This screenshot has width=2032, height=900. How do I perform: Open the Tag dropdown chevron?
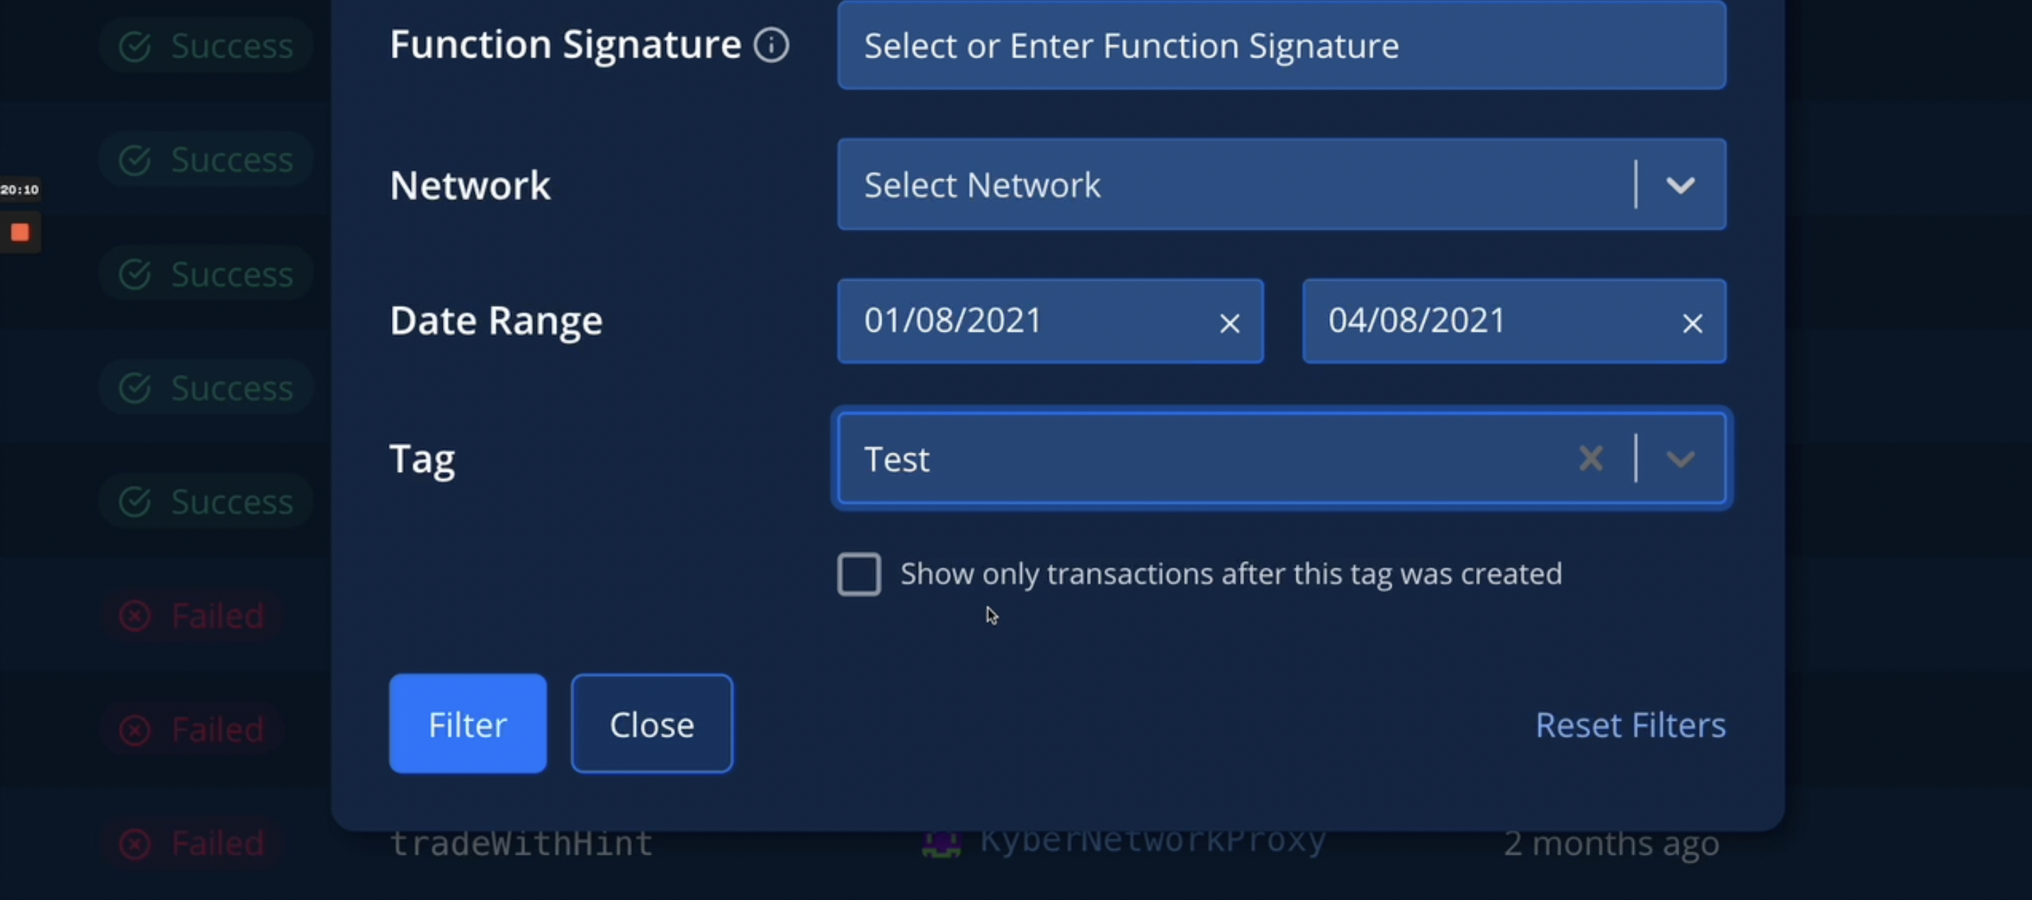point(1680,459)
